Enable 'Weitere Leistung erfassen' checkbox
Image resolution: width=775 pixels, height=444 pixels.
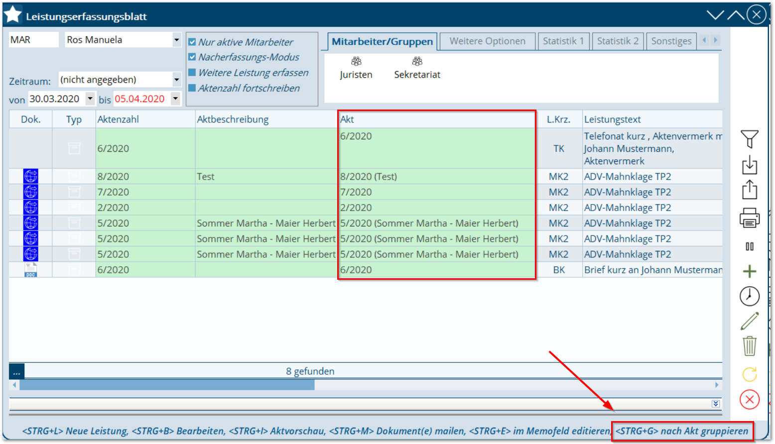[x=192, y=73]
